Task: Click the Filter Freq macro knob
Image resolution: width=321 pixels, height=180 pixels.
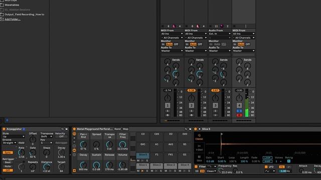Action: (122, 144)
